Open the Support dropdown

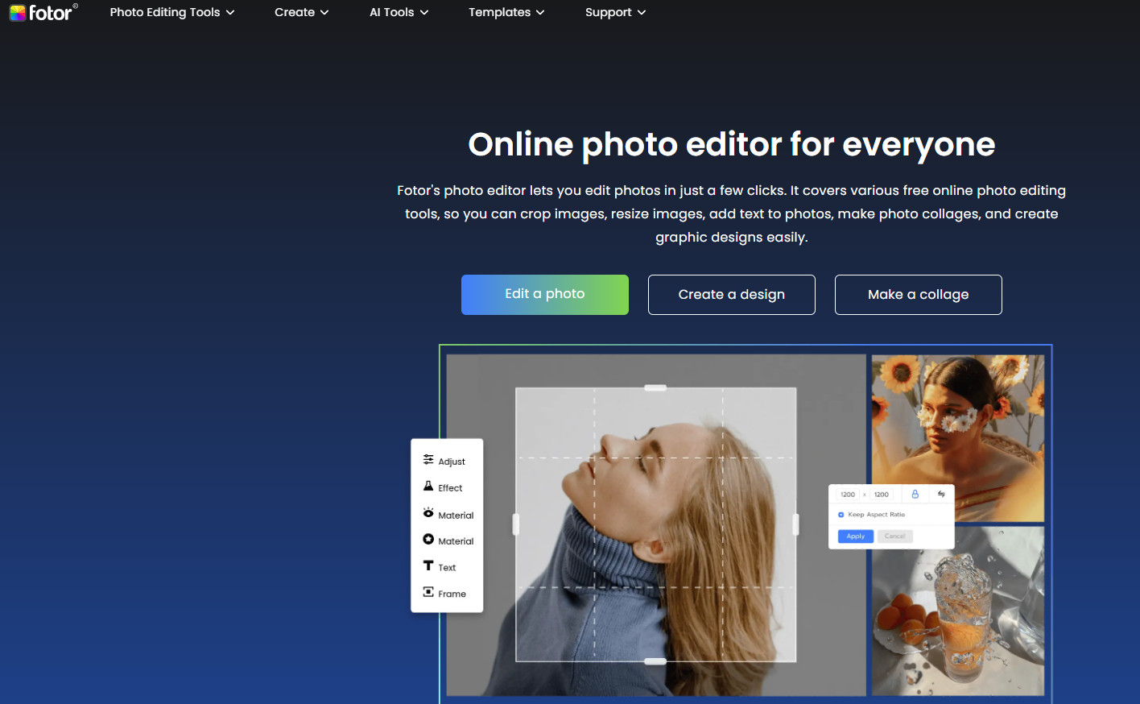coord(615,12)
